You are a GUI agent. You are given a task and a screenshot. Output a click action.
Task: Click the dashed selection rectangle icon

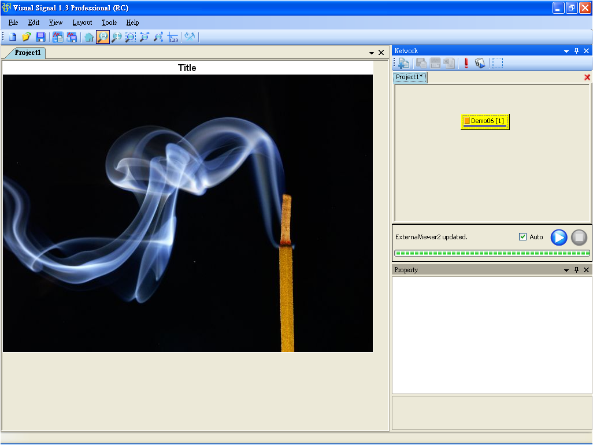(498, 64)
